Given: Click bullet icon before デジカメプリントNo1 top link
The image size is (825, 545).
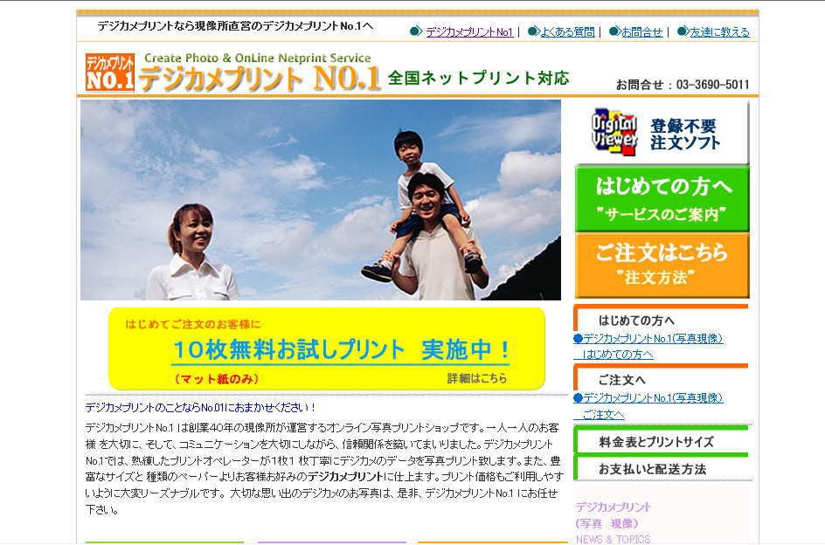Looking at the screenshot, I should pyautogui.click(x=416, y=31).
